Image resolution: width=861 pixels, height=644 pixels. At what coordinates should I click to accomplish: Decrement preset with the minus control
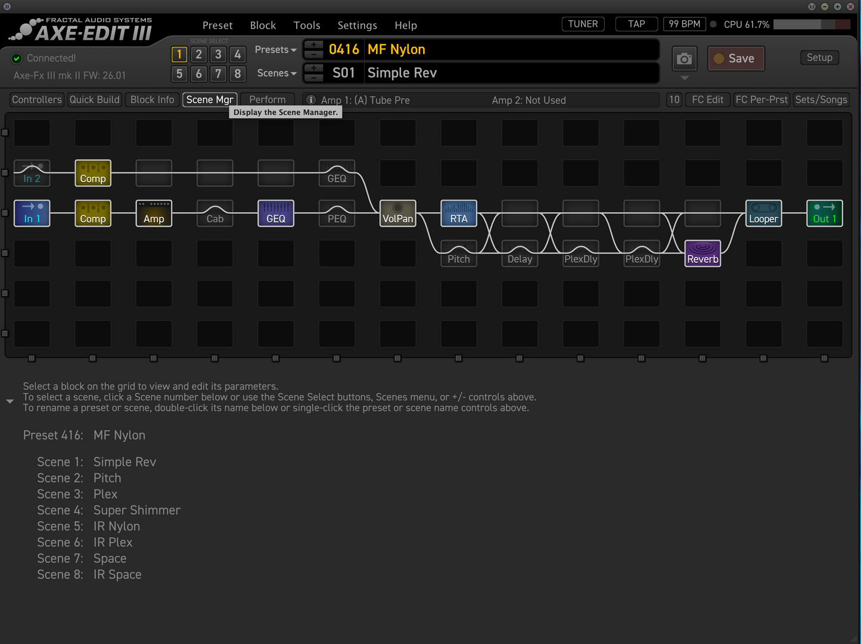[314, 54]
